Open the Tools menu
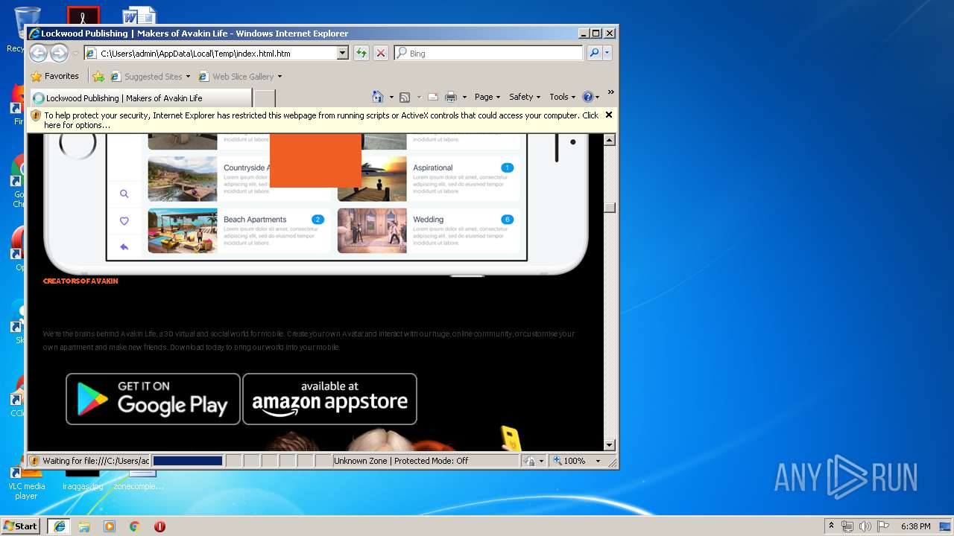The image size is (954, 536). click(x=562, y=97)
